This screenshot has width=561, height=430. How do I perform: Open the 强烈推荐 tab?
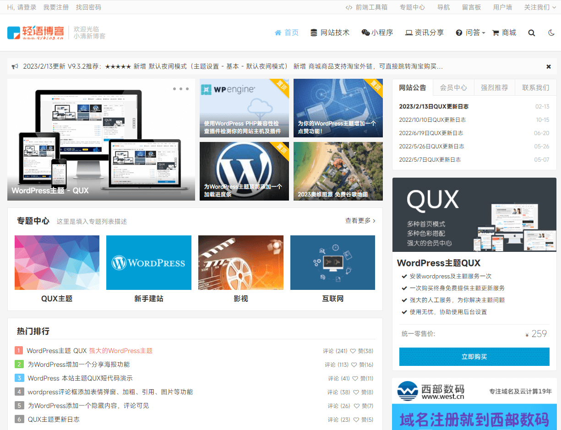click(x=495, y=87)
